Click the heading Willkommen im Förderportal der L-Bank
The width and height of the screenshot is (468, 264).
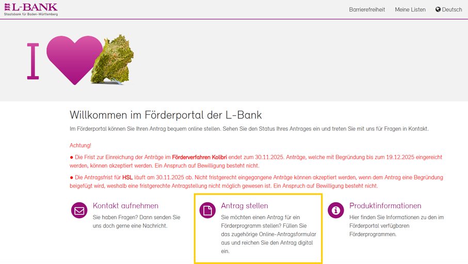point(166,115)
